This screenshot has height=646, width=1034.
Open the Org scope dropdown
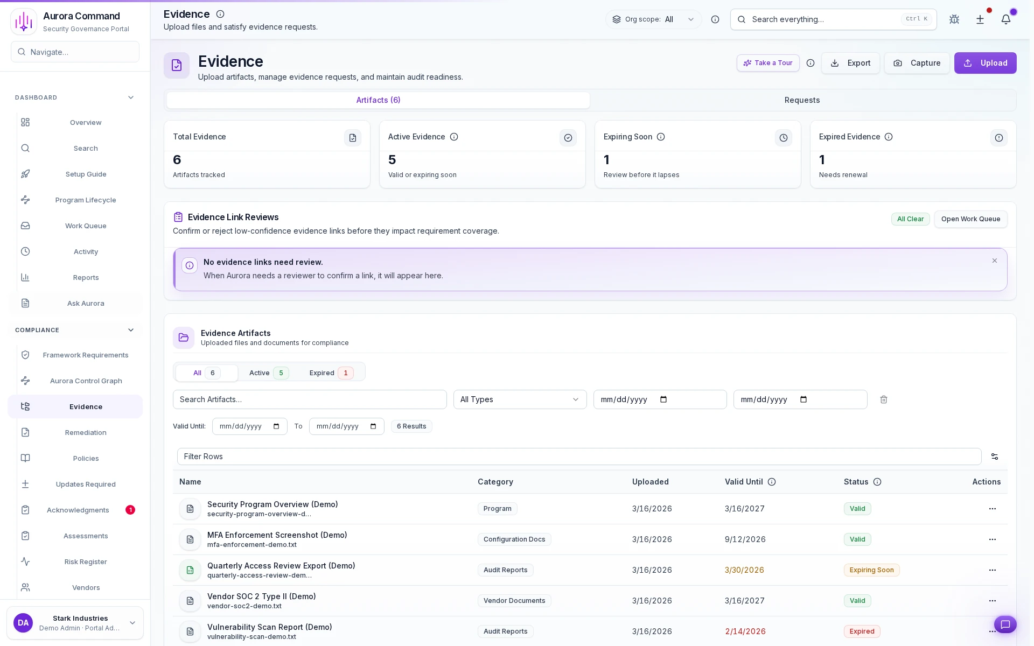653,19
